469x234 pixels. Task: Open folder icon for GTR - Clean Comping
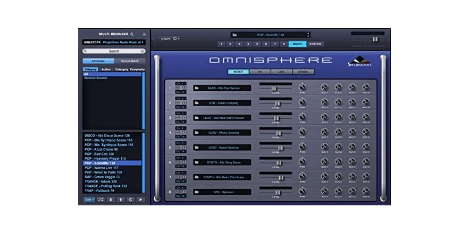[197, 103]
